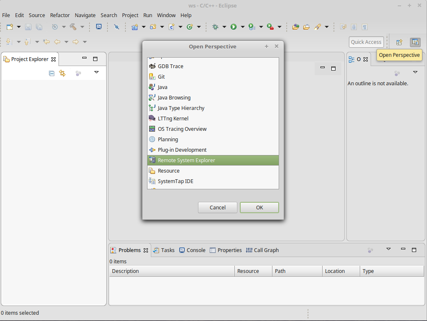Click the Back navigation arrow
This screenshot has height=321, width=427.
click(57, 42)
